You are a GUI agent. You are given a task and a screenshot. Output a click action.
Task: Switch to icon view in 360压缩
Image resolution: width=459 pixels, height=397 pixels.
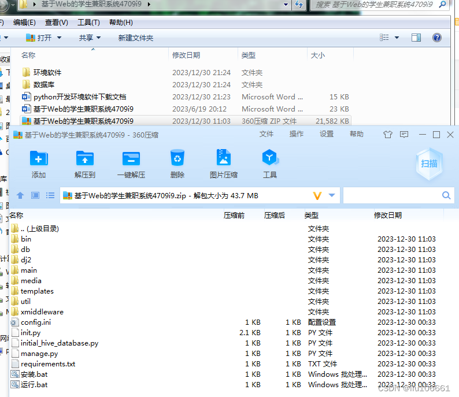[35, 195]
